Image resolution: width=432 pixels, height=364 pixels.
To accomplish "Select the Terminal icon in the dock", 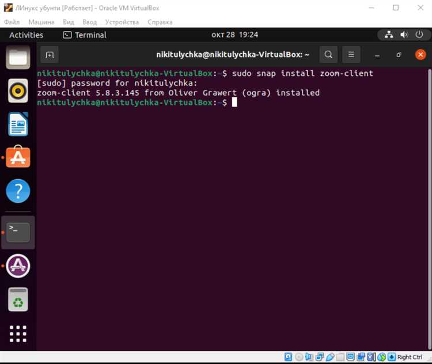I will (x=18, y=233).
